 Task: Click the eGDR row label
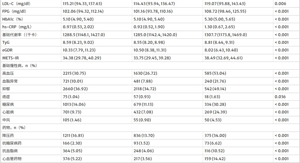(7, 50)
